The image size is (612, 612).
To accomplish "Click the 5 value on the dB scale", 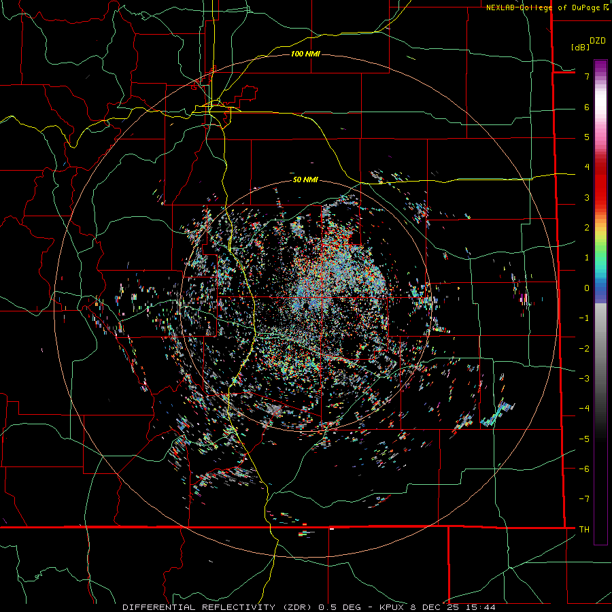I will (587, 137).
